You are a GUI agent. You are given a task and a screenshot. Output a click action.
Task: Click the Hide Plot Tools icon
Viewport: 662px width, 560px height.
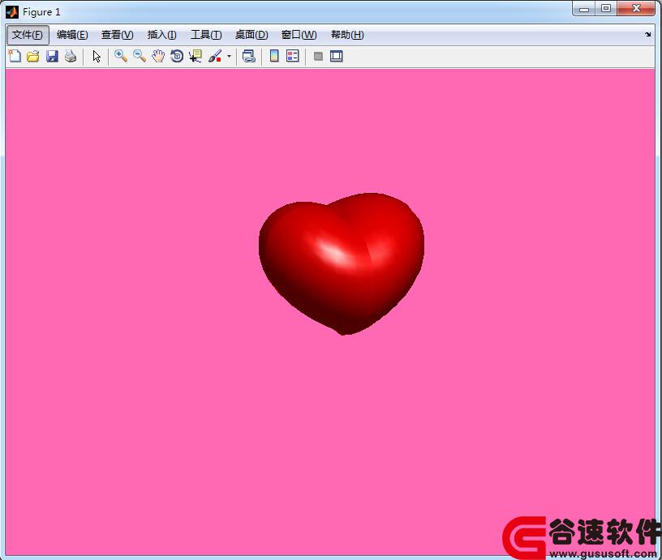pyautogui.click(x=318, y=56)
